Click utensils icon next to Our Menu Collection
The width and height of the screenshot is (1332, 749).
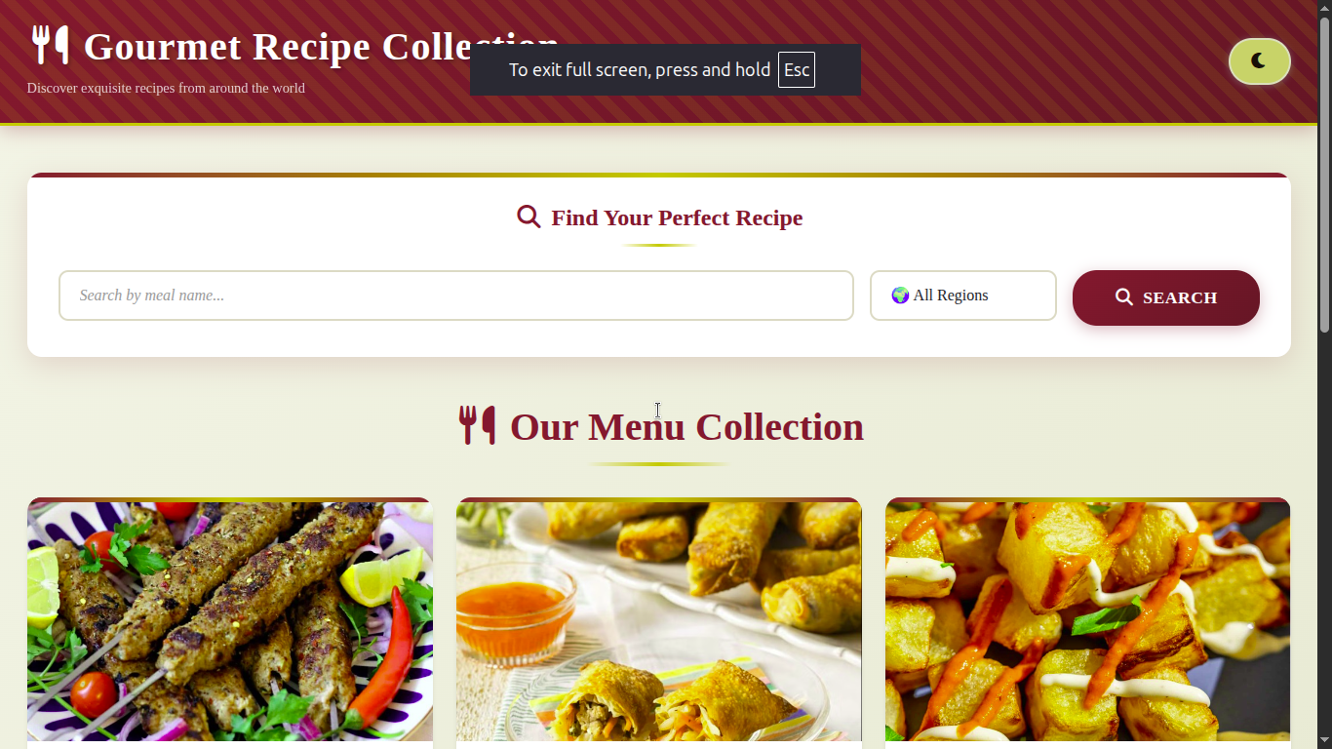pyautogui.click(x=478, y=426)
